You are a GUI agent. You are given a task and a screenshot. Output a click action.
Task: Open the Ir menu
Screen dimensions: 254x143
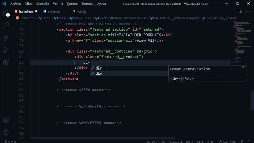(62, 4)
